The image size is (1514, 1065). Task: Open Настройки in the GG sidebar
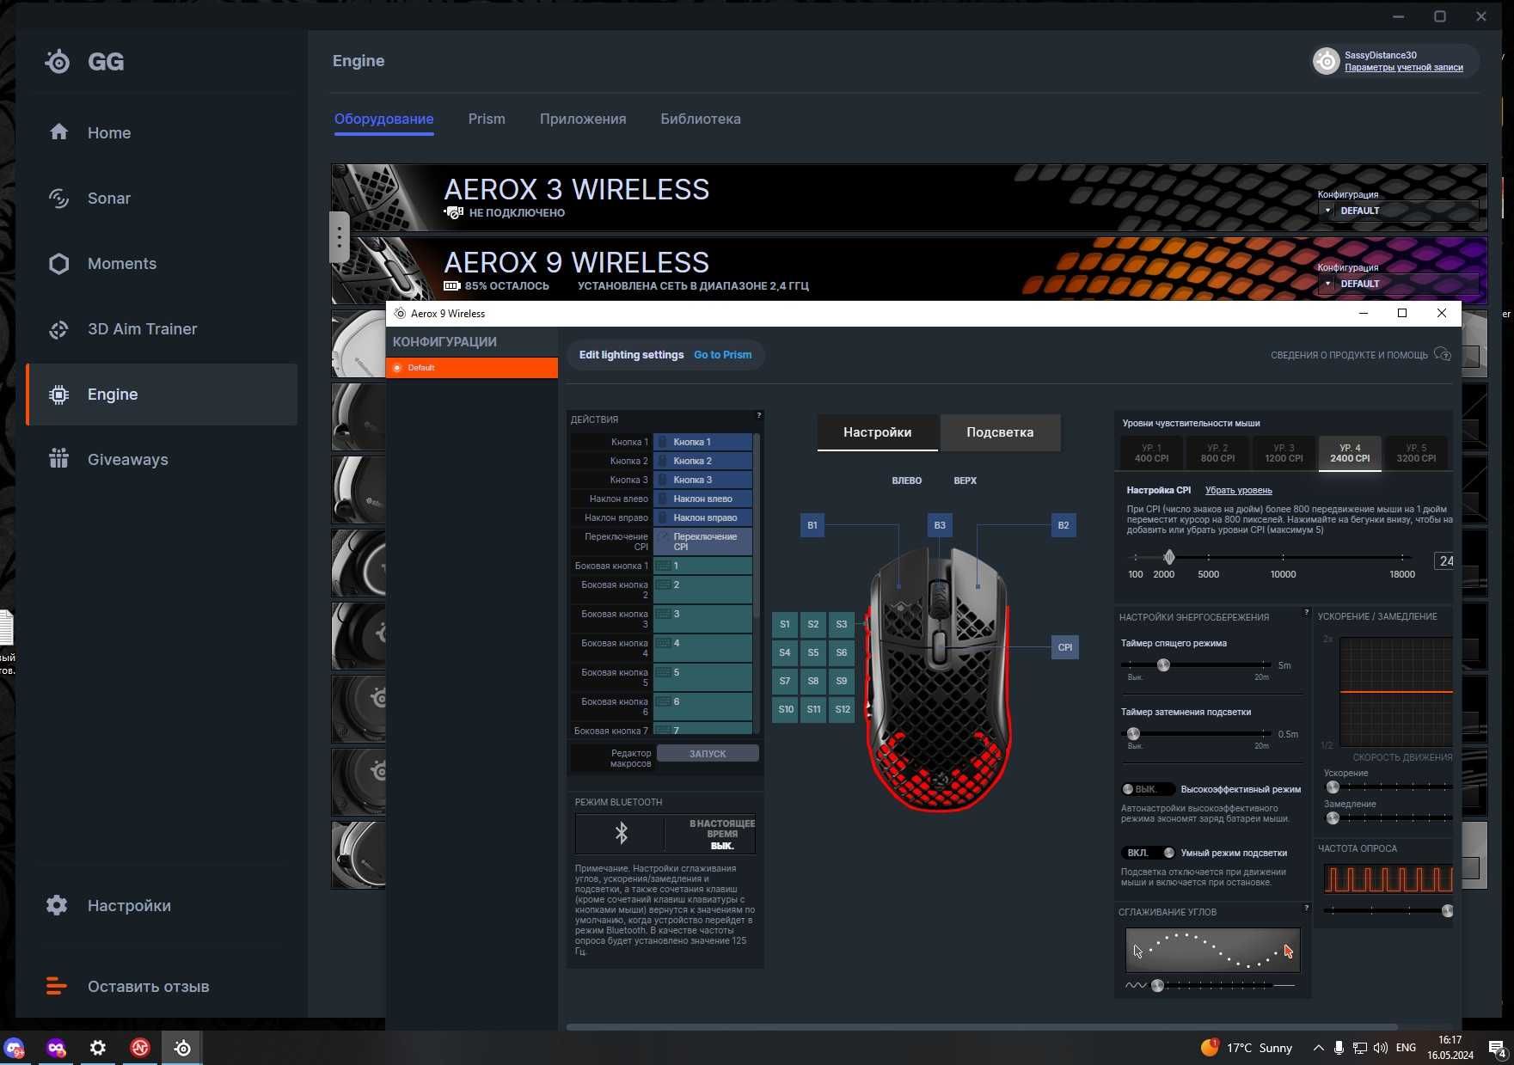point(162,905)
